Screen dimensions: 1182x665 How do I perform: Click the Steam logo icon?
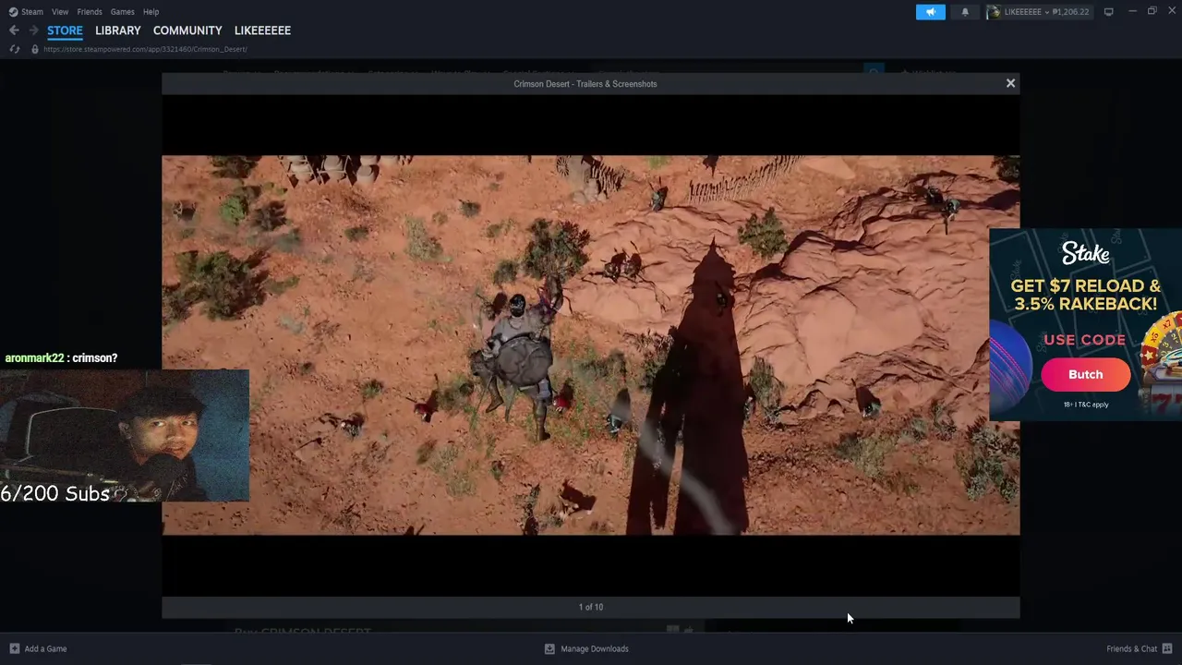(13, 12)
